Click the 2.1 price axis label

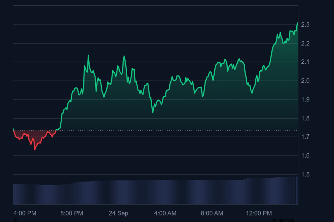tap(305, 62)
